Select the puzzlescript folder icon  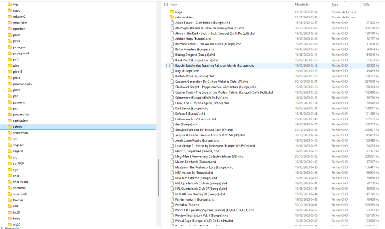(x=10, y=114)
